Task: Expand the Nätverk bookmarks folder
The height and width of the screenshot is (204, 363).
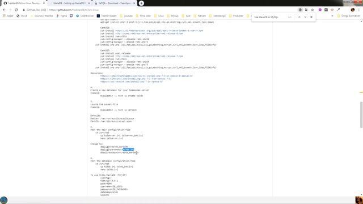Action: coord(200,16)
